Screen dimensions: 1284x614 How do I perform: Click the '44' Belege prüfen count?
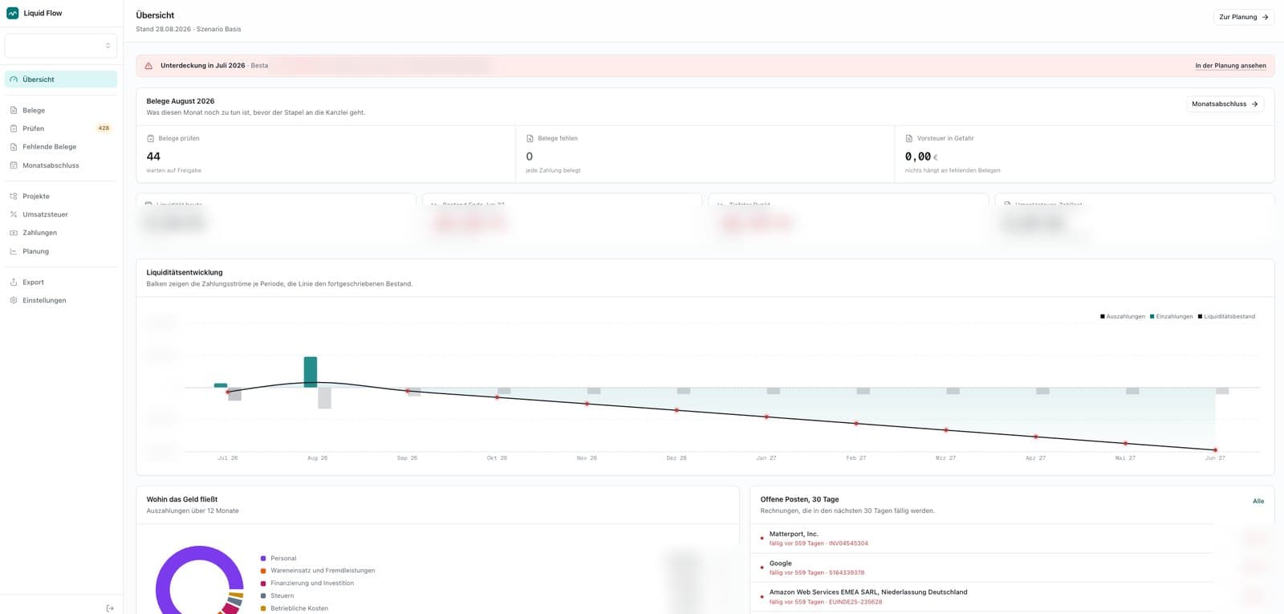pyautogui.click(x=153, y=157)
